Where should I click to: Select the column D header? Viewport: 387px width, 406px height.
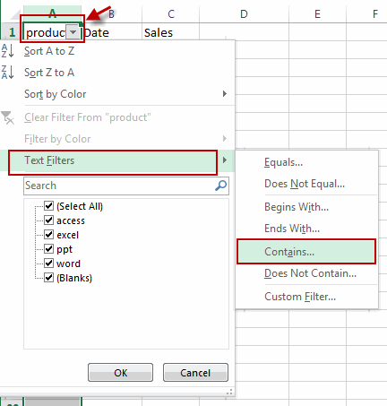tap(244, 13)
